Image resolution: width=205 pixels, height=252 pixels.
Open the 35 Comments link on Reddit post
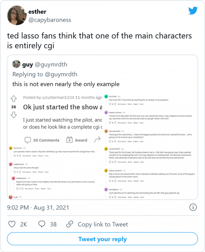click(42, 140)
